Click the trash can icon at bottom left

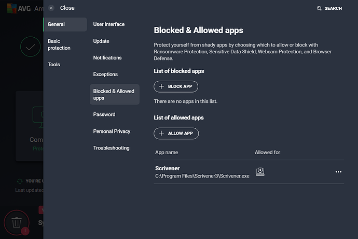[x=17, y=223]
